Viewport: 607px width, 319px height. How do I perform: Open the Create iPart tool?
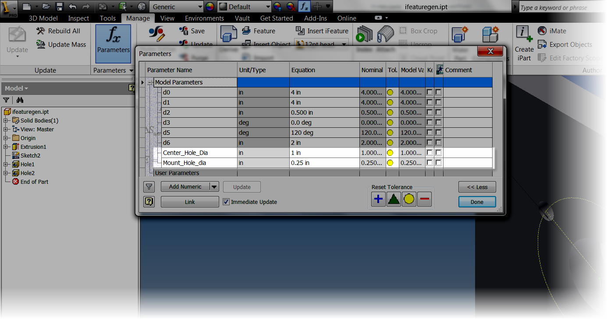pyautogui.click(x=524, y=42)
